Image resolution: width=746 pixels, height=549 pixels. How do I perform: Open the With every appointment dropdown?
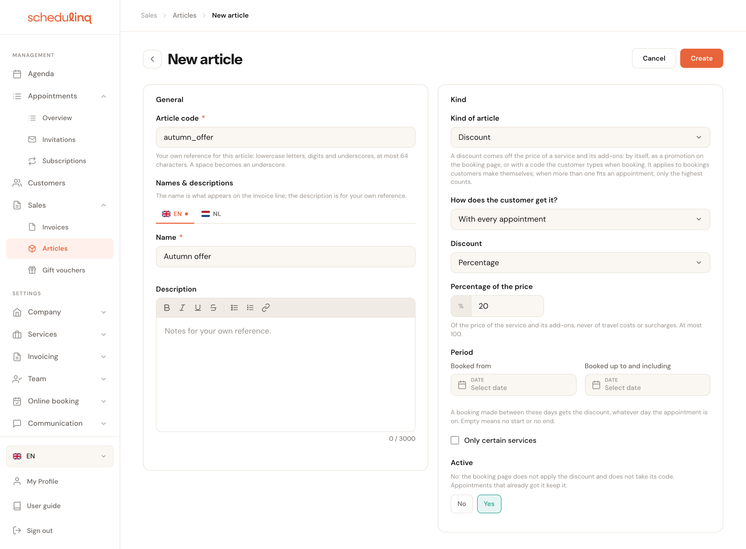(580, 219)
